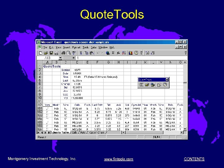Screen dimensions: 224x168
Task: Click the Open file icon in Excel toolbar
Action: [x=46, y=53]
